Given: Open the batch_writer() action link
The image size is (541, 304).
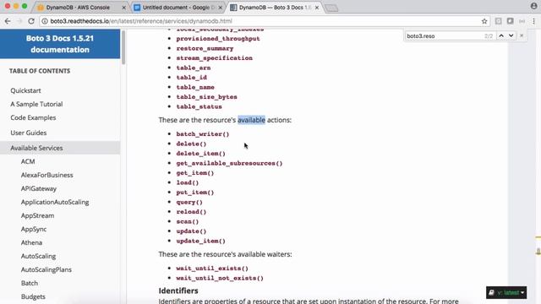Looking at the screenshot, I should [x=203, y=134].
